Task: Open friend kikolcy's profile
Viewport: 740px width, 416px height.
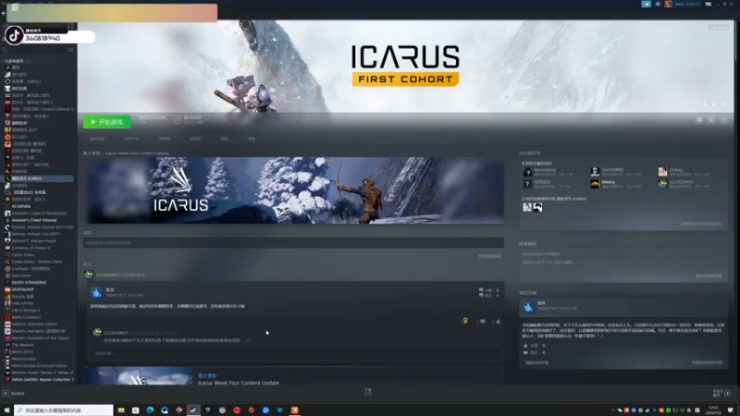Action: click(x=609, y=182)
